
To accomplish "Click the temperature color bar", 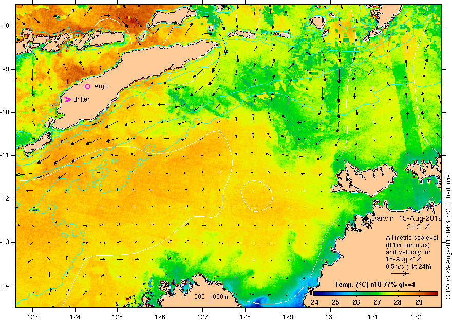I will coord(375,293).
